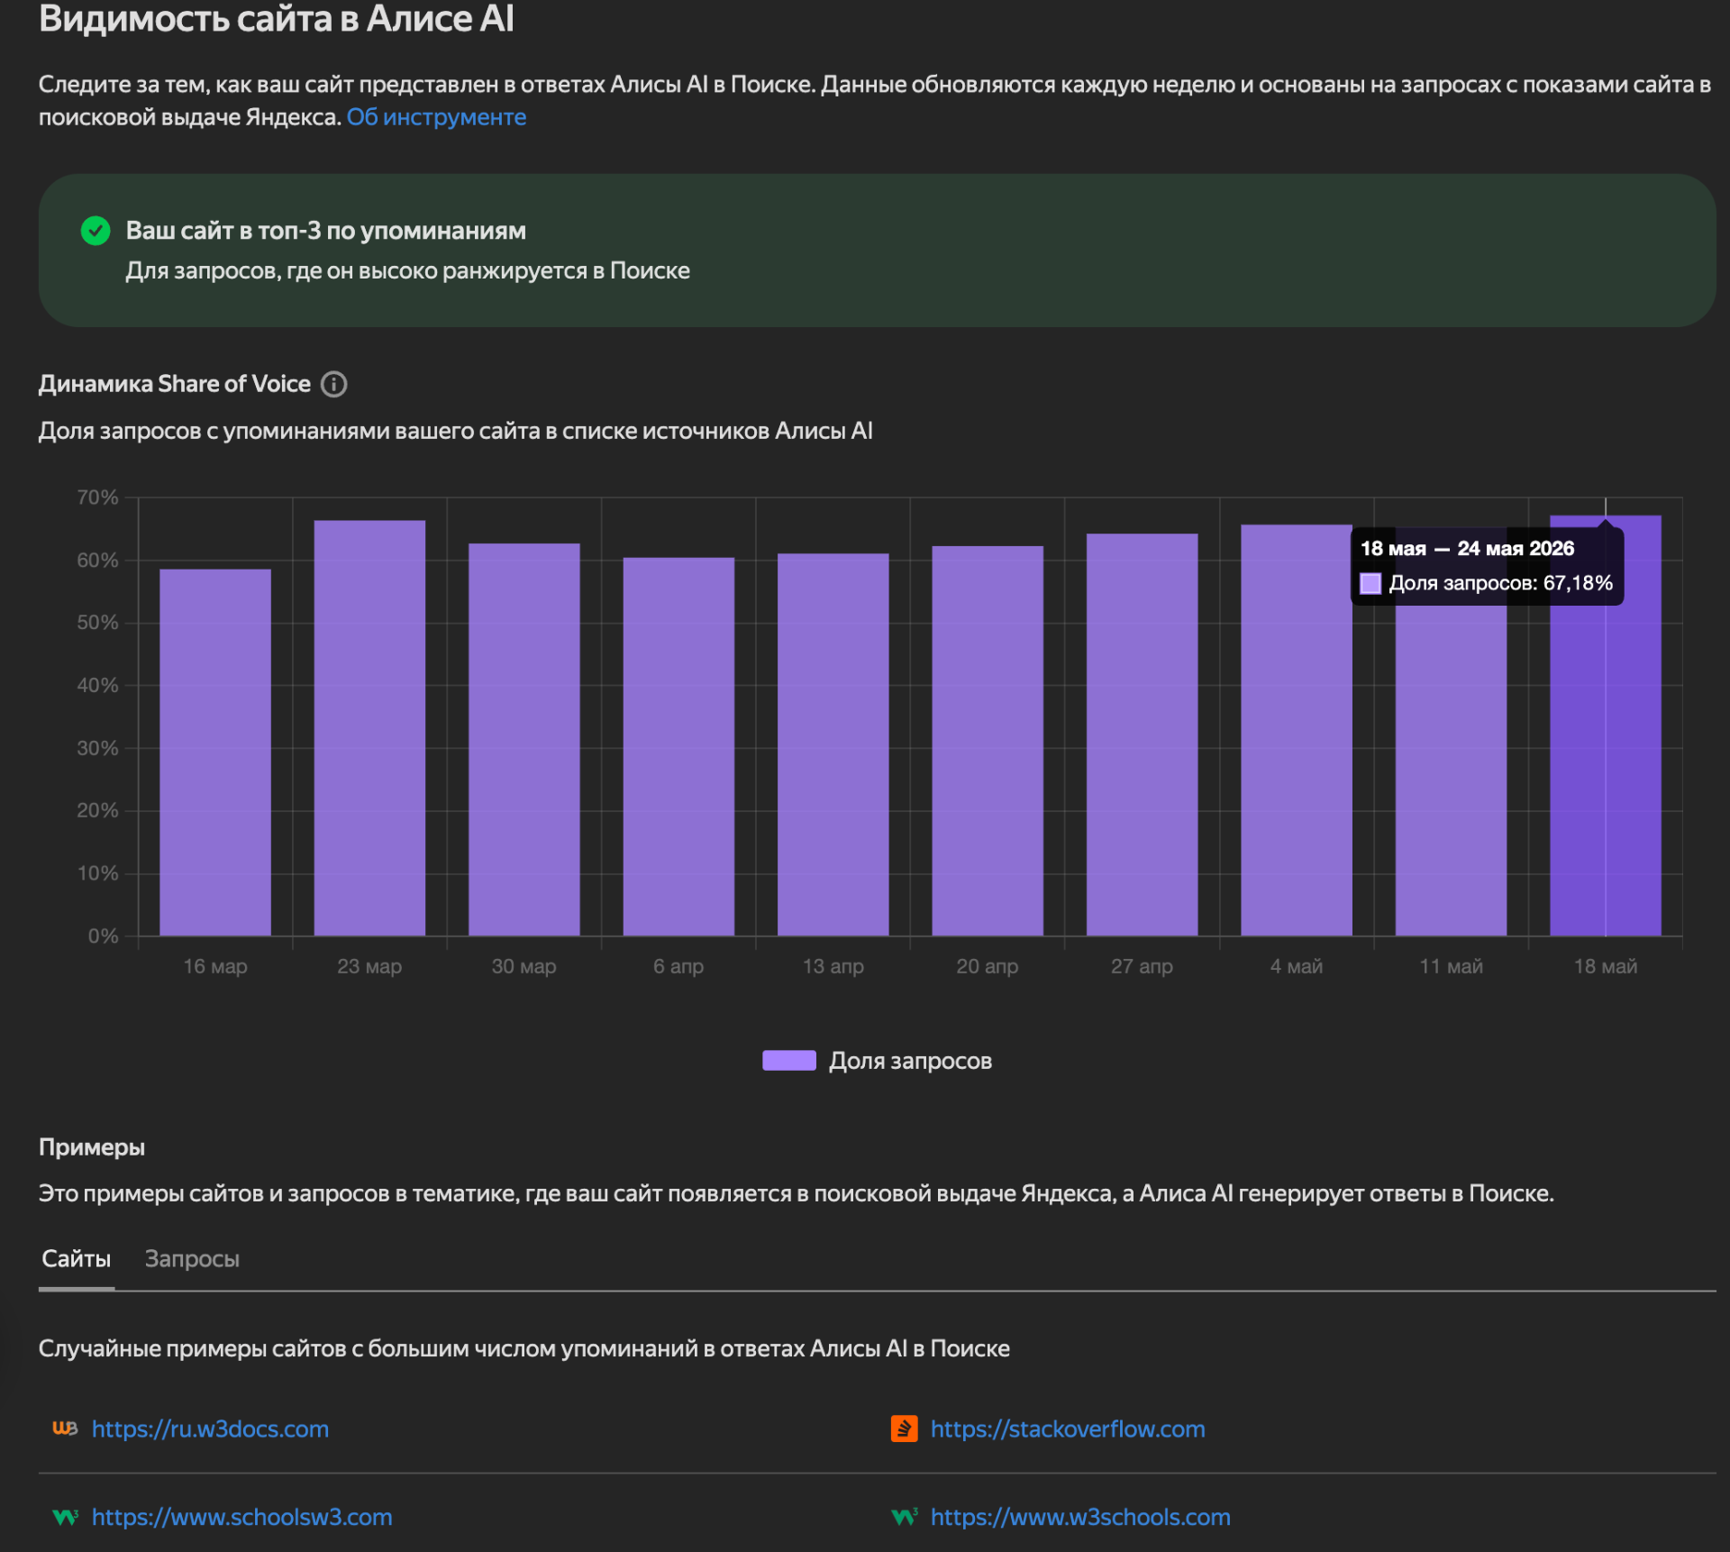Switch to the 'Сайты' tab
Image resolution: width=1730 pixels, height=1552 pixels.
(77, 1259)
